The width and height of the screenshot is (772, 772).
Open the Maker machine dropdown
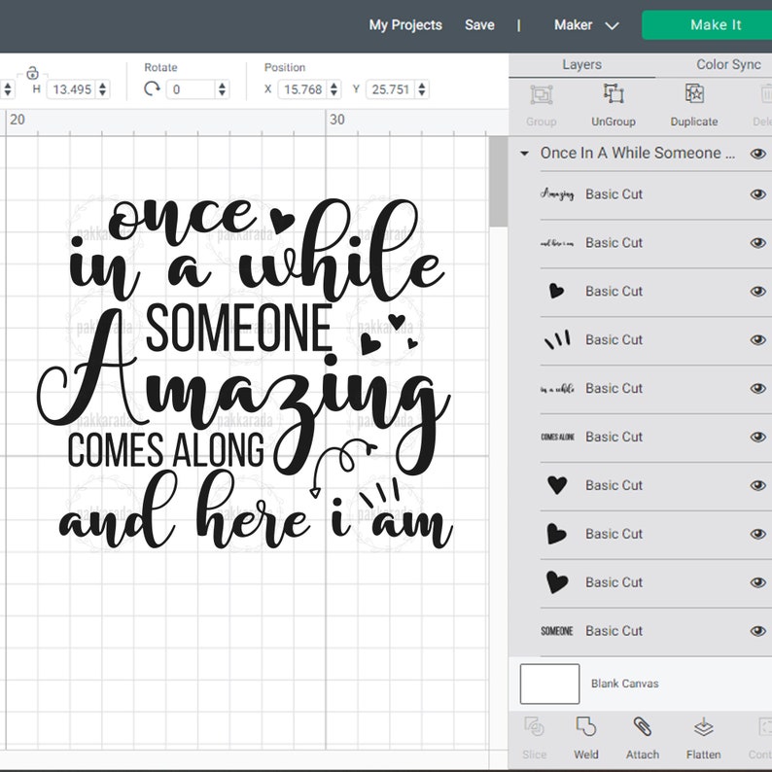586,25
